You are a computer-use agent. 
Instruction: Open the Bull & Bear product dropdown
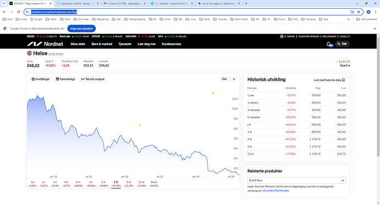[296, 180]
